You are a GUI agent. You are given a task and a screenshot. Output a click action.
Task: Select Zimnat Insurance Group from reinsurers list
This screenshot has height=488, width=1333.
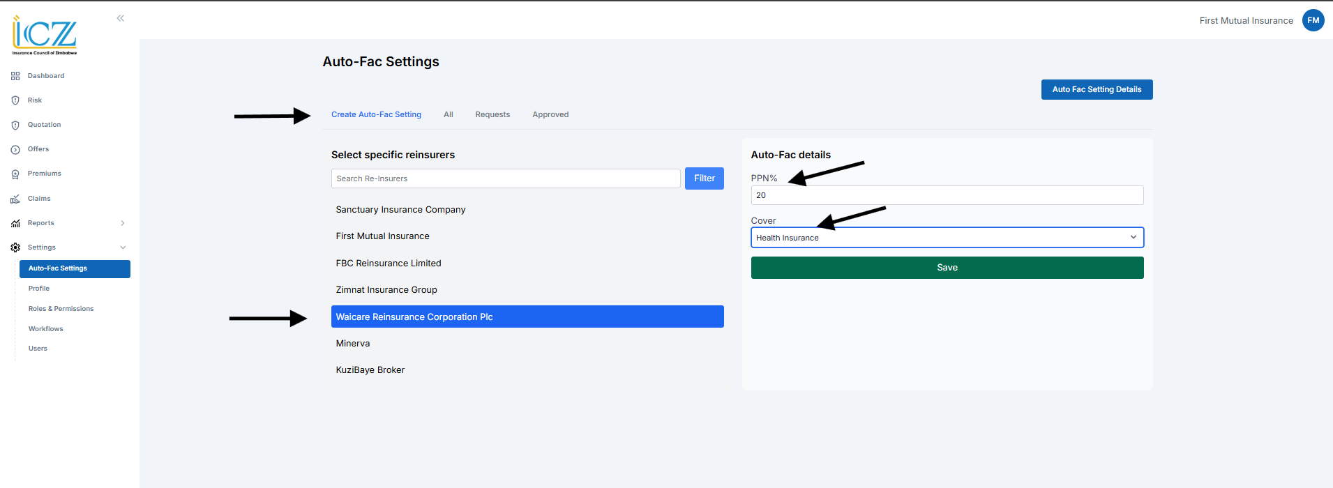pos(386,290)
